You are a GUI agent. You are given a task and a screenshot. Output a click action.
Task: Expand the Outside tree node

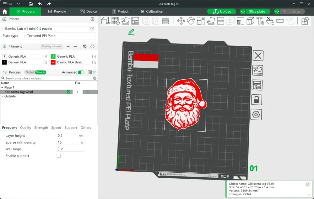pyautogui.click(x=2, y=96)
